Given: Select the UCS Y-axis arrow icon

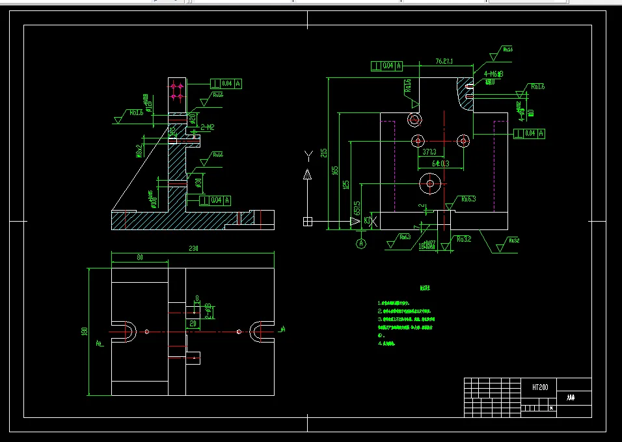Looking at the screenshot, I should click(308, 174).
